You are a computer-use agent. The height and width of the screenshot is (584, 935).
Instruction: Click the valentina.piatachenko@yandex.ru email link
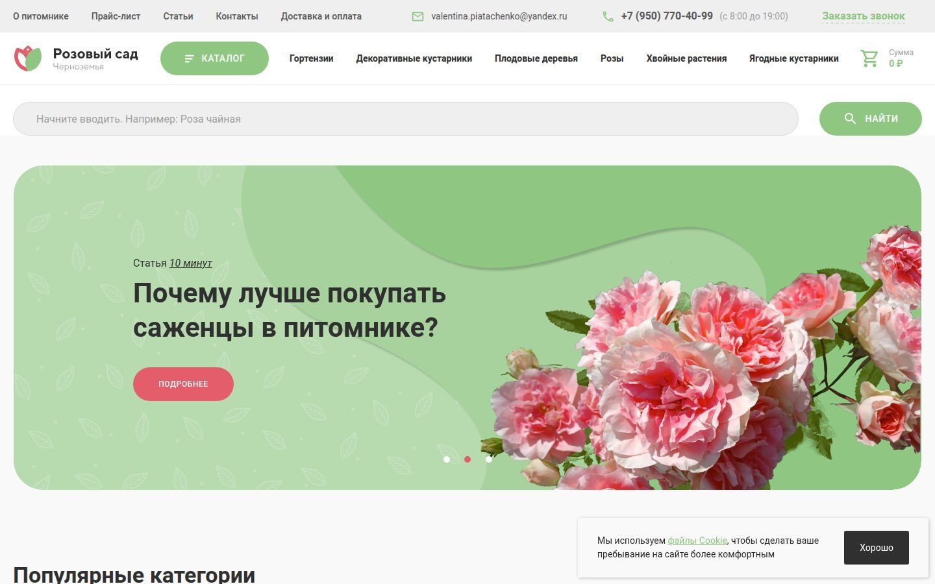[x=499, y=16]
